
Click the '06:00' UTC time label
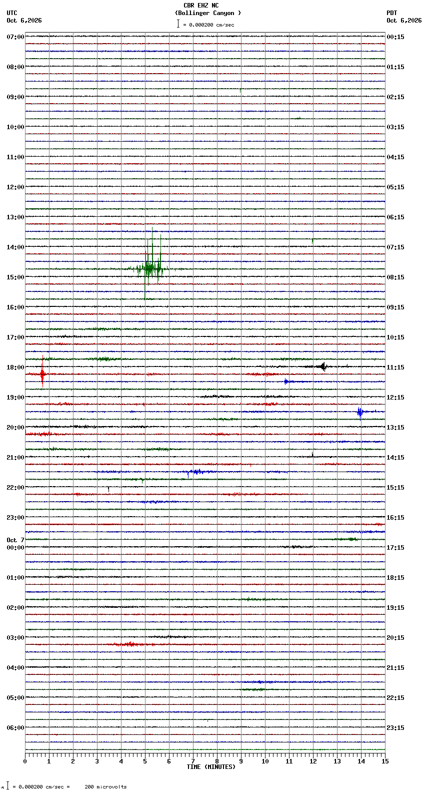click(x=15, y=728)
